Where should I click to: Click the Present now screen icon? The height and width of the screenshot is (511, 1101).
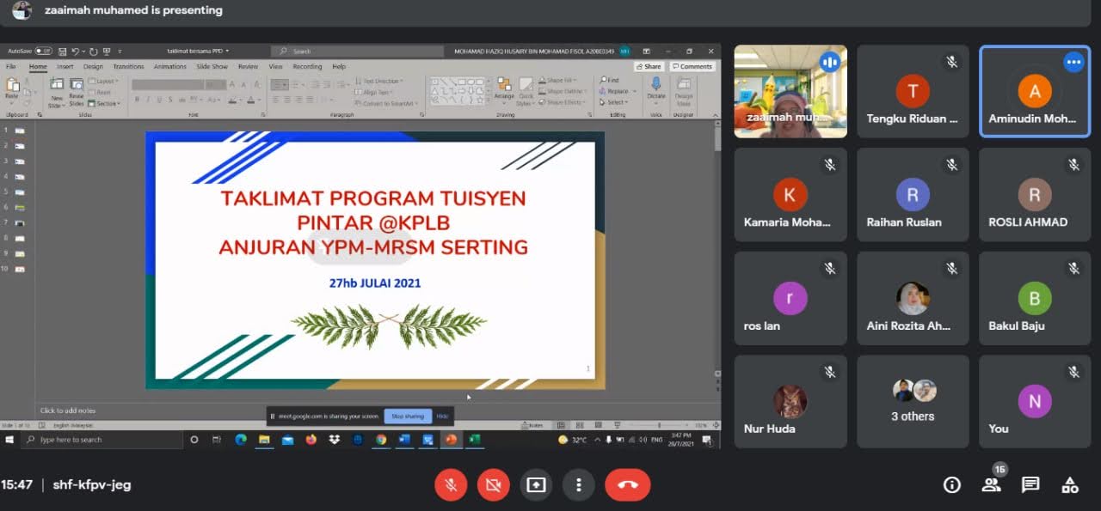(x=536, y=485)
